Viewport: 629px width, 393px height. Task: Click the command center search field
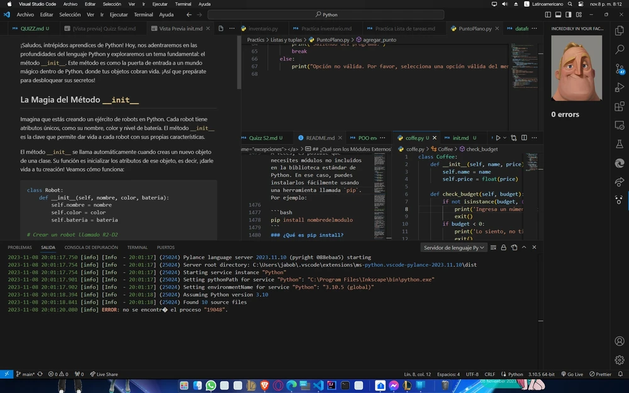click(x=330, y=14)
